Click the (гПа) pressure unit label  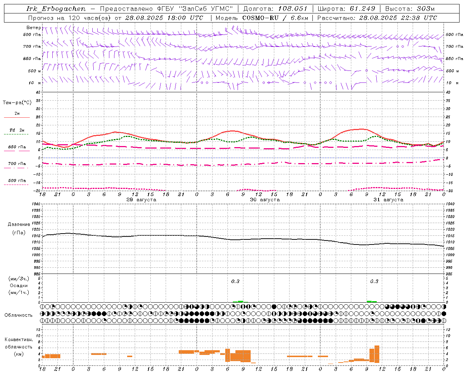[19, 232]
